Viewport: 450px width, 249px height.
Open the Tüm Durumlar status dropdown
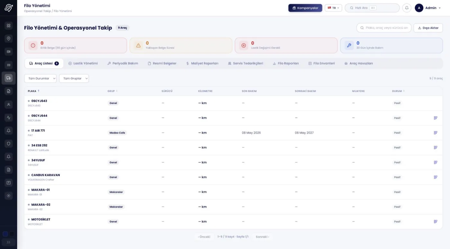point(40,78)
